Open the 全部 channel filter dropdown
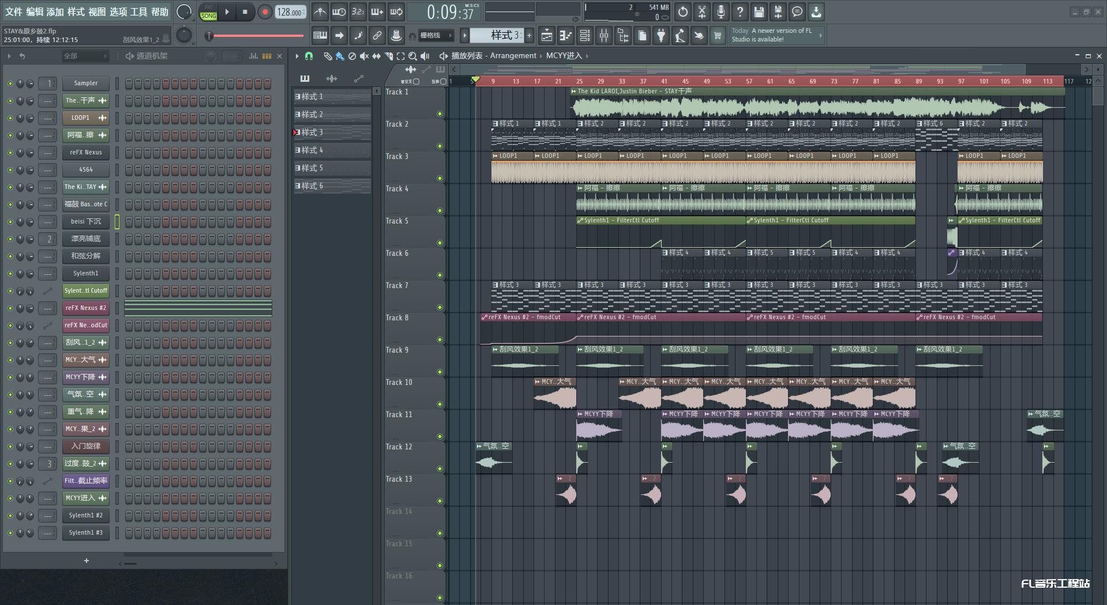The height and width of the screenshot is (605, 1107). 85,56
